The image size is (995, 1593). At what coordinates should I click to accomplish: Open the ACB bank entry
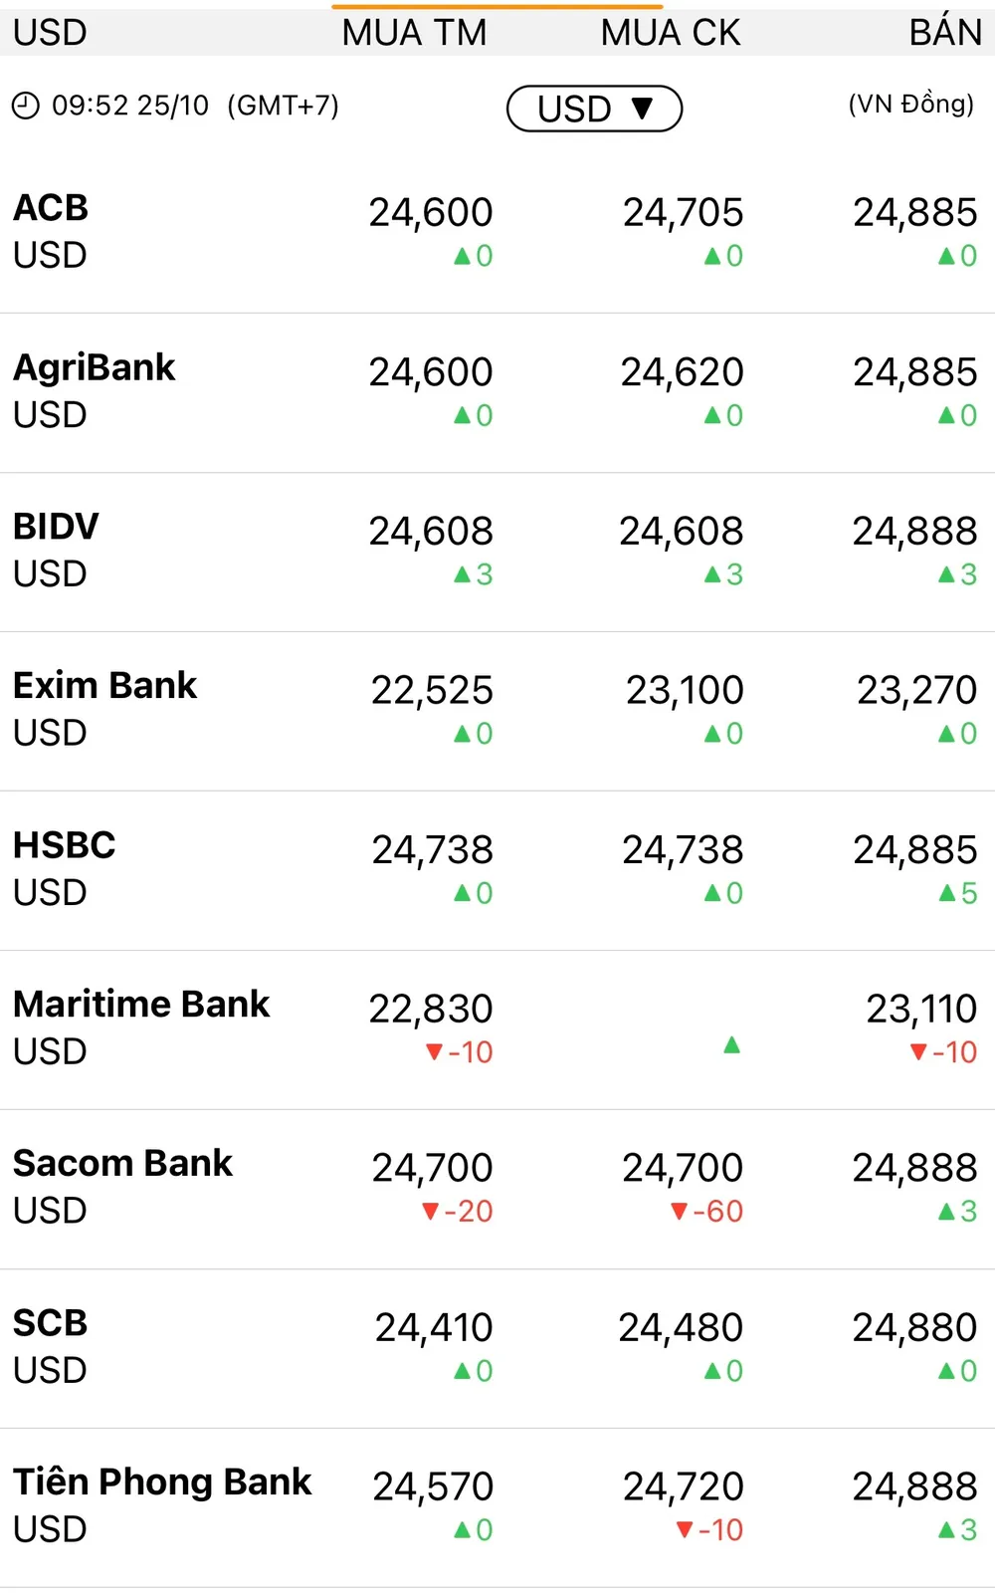point(52,209)
